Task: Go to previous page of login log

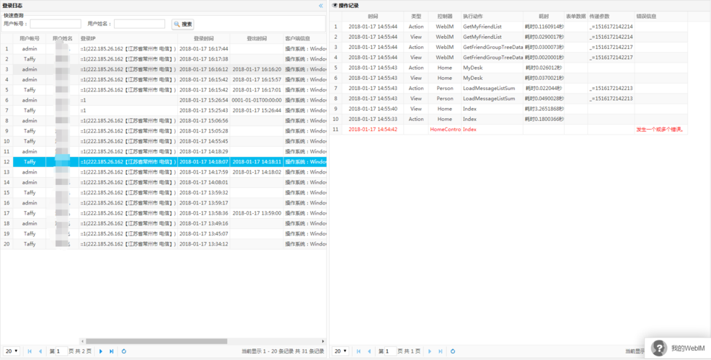Action: point(40,351)
